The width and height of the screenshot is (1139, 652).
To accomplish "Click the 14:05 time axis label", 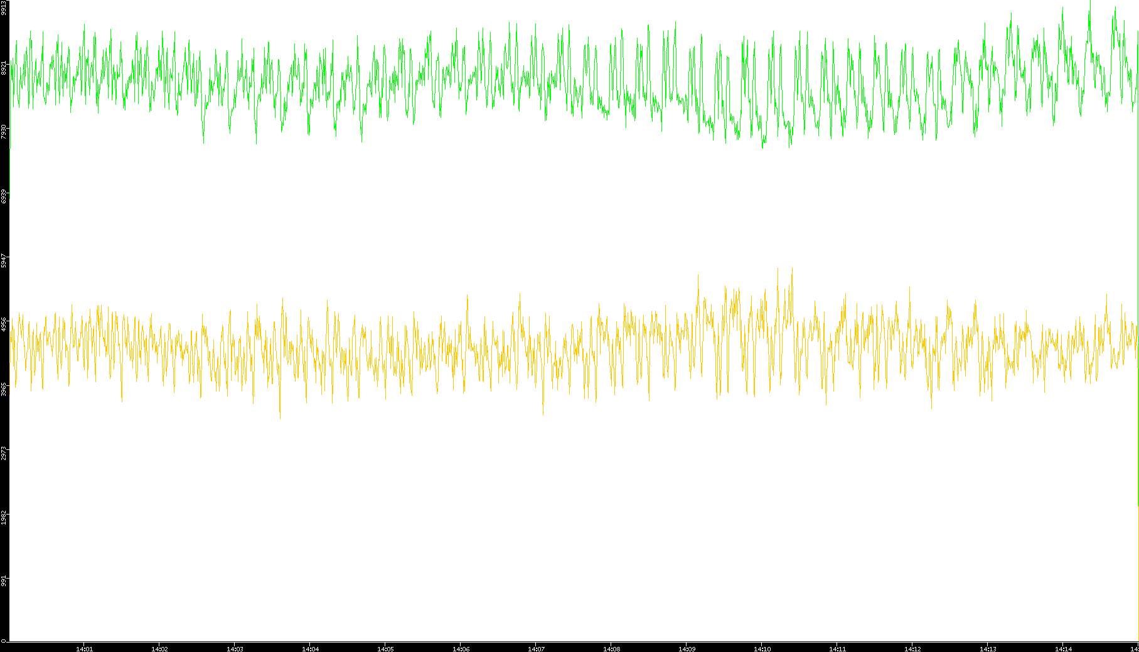I will coord(385,649).
